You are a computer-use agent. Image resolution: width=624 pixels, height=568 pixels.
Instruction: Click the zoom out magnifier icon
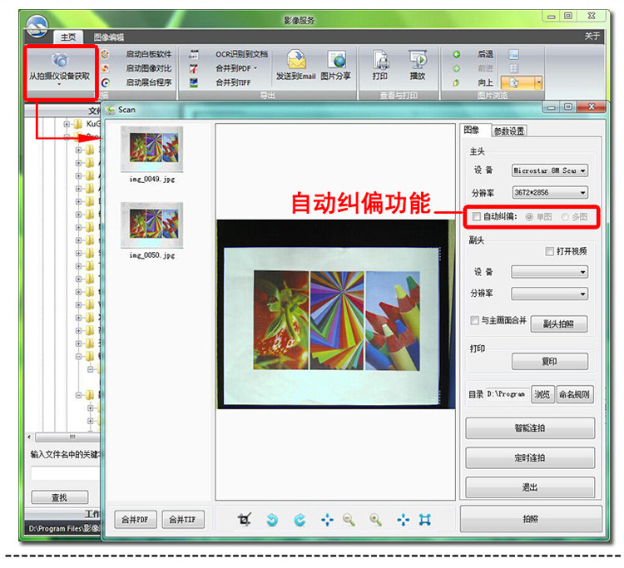click(x=349, y=520)
